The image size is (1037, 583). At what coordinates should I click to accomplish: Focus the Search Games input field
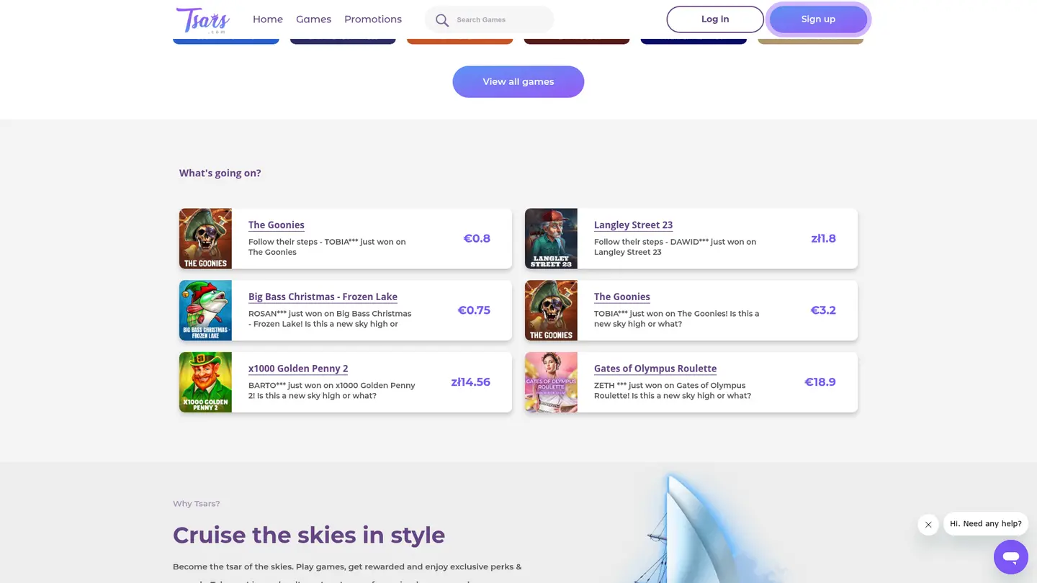[490, 19]
